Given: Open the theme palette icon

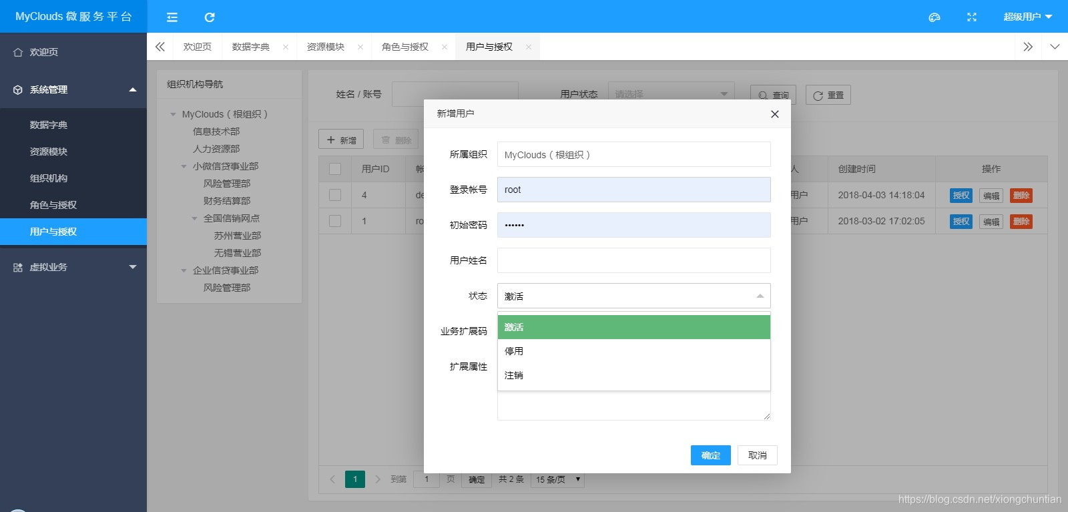Looking at the screenshot, I should (x=934, y=17).
